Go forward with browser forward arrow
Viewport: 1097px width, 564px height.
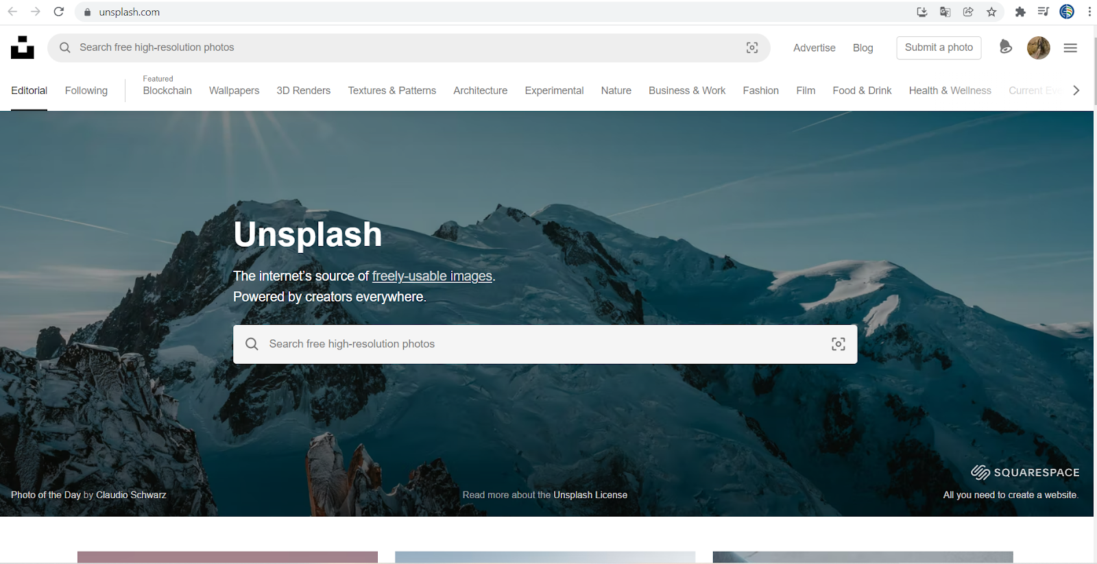coord(36,12)
